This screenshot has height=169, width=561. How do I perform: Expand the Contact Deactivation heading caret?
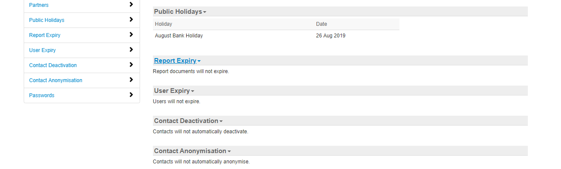point(221,121)
